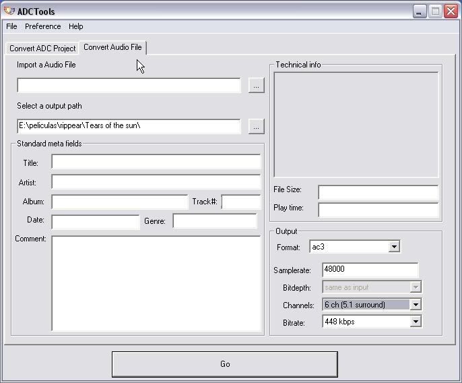Select the Convert Audio File tab
462x383 pixels.
pyautogui.click(x=112, y=47)
